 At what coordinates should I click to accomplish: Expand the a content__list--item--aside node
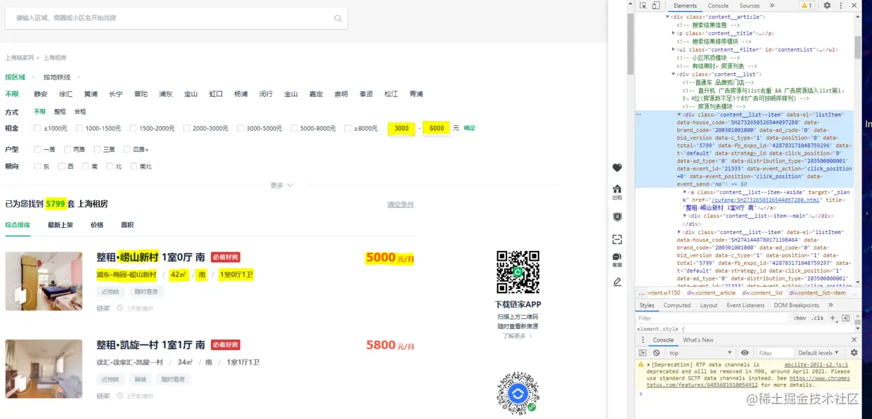click(685, 191)
